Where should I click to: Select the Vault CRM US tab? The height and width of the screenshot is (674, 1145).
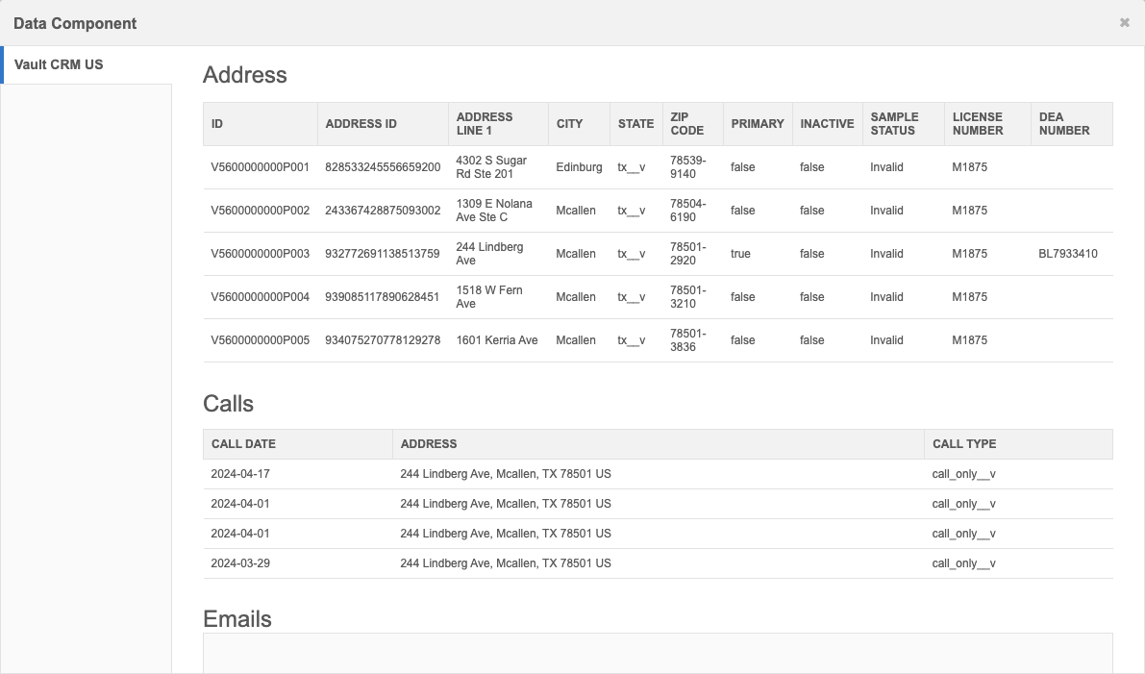[60, 65]
